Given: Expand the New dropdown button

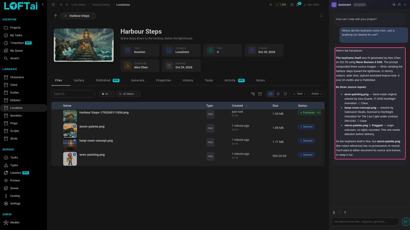Looking at the screenshot, I should point(299,94).
